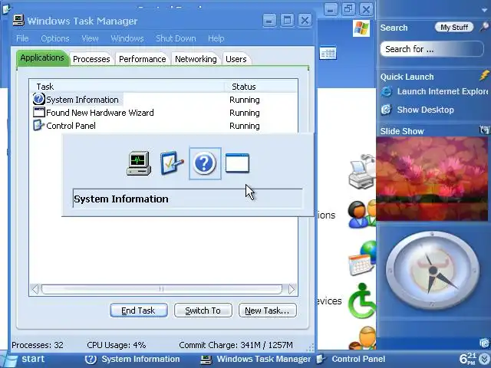
Task: Select the Control Panel task name in the list
Action: click(x=71, y=126)
